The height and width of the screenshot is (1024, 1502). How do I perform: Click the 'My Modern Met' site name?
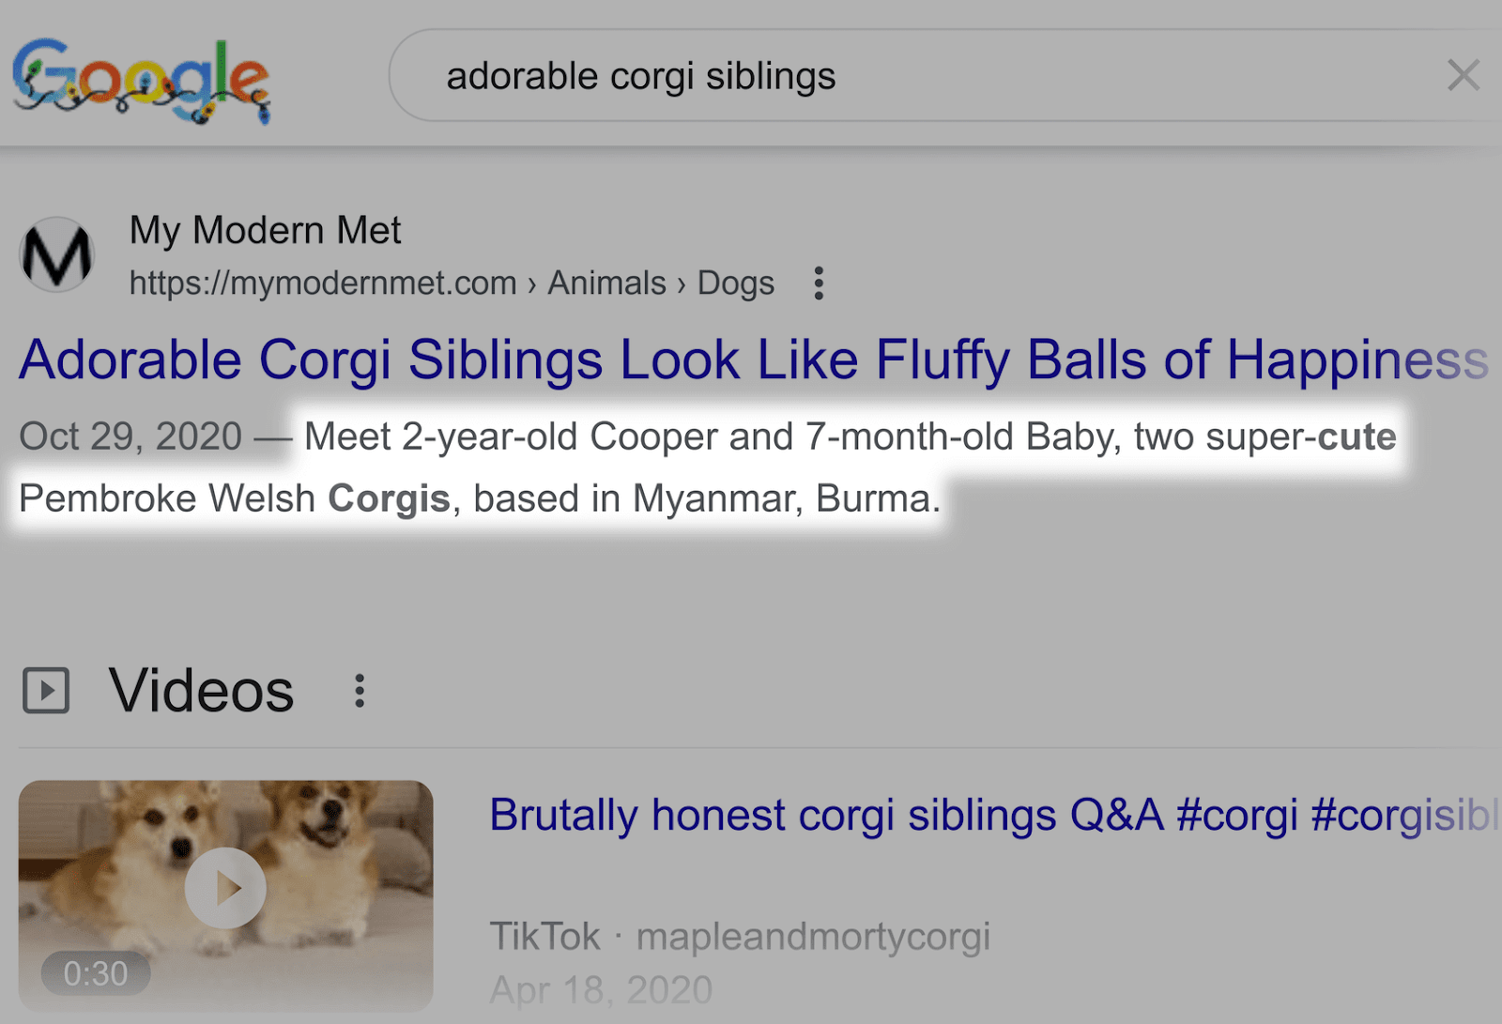(x=265, y=230)
